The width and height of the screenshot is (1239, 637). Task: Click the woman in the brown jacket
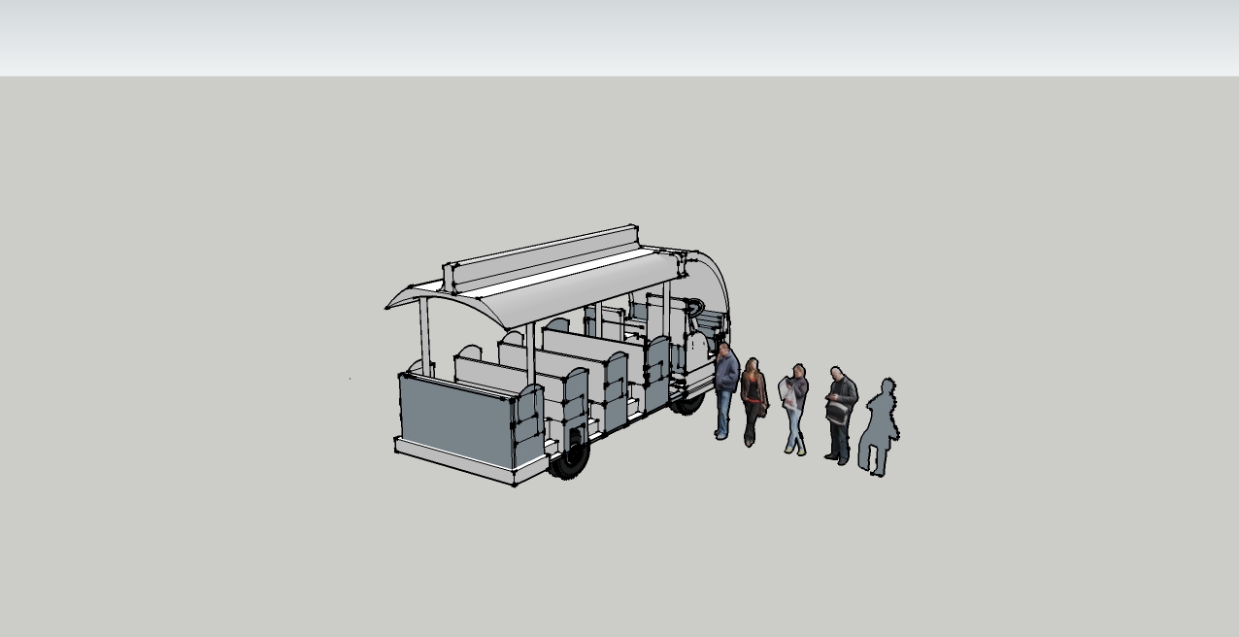(x=753, y=396)
